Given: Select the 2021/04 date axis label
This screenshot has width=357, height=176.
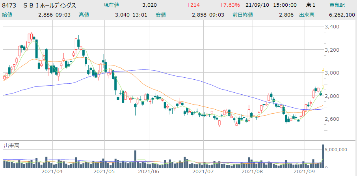Looking at the screenshot, I should 52,172.
